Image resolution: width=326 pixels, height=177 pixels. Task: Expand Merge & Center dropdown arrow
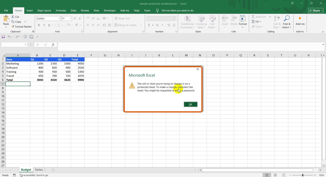(141, 25)
